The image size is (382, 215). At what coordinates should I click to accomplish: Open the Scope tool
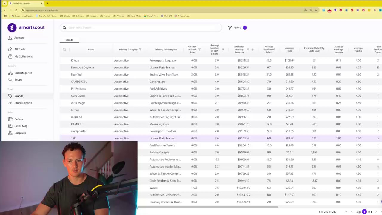tap(18, 80)
